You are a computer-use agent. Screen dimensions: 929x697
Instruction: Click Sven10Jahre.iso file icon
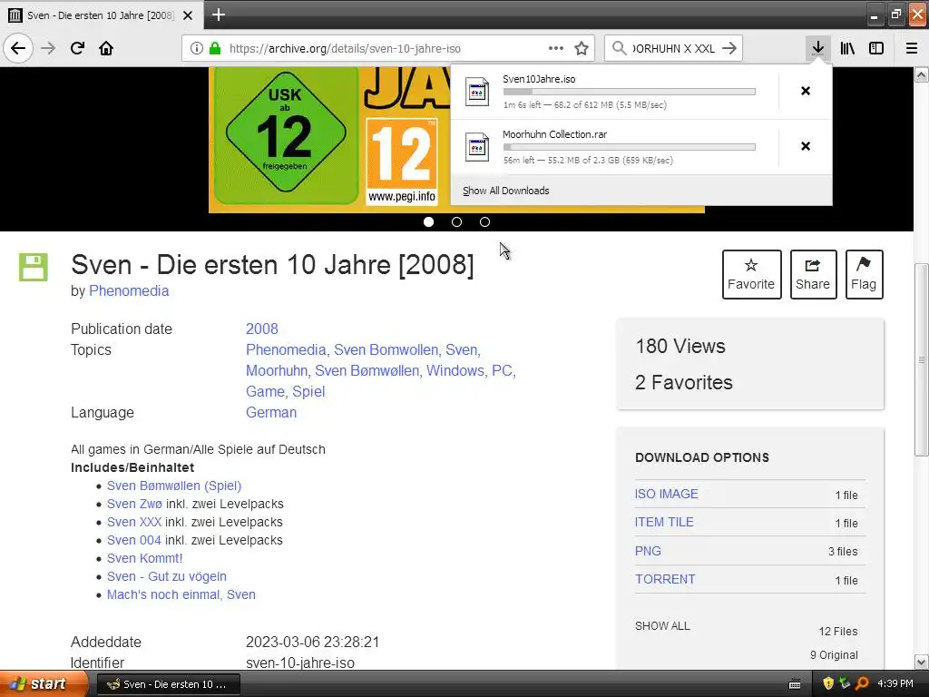(477, 92)
